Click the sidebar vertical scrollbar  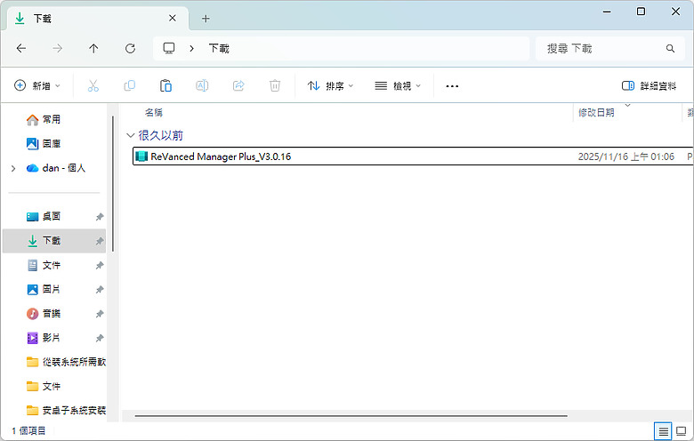tap(113, 183)
